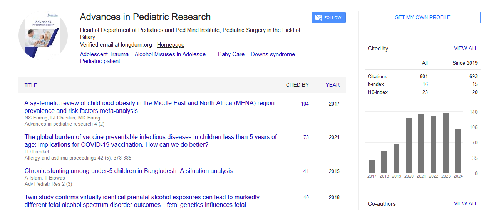Open the Advances in Pediatric Research profile picture
Viewport: 496px width, 210px height.
click(x=43, y=36)
